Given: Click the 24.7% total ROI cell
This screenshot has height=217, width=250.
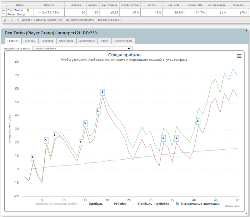Looking at the screenshot, I should 195,13.
